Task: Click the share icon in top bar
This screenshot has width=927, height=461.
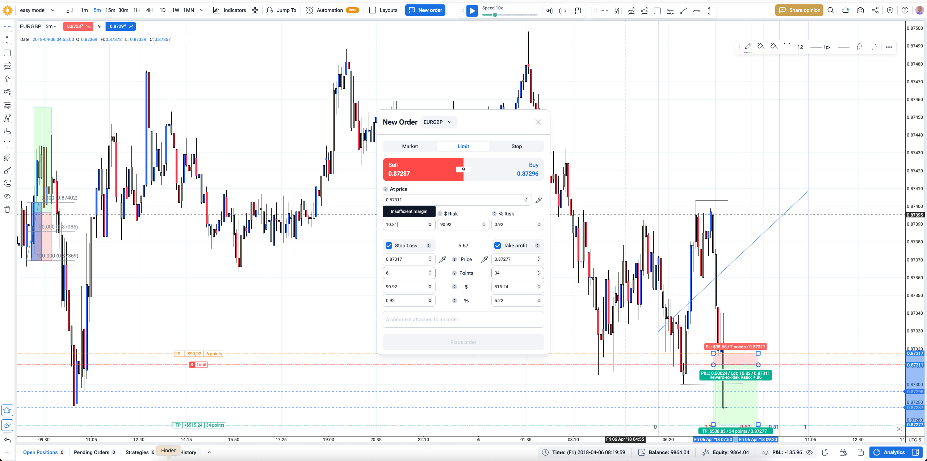Action: [875, 10]
